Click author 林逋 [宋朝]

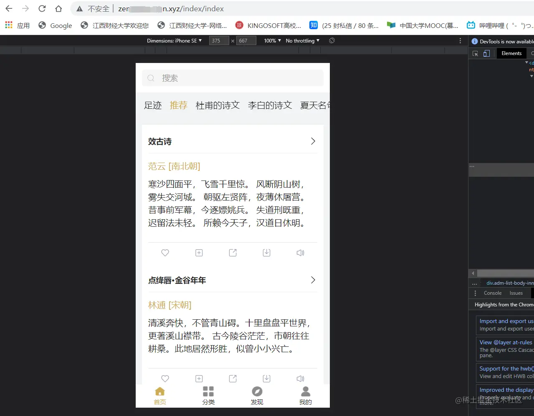pyautogui.click(x=170, y=305)
